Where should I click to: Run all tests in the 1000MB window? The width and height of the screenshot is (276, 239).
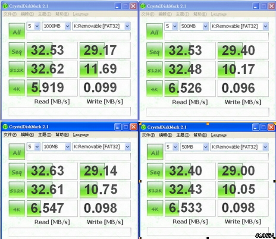pos(17,31)
